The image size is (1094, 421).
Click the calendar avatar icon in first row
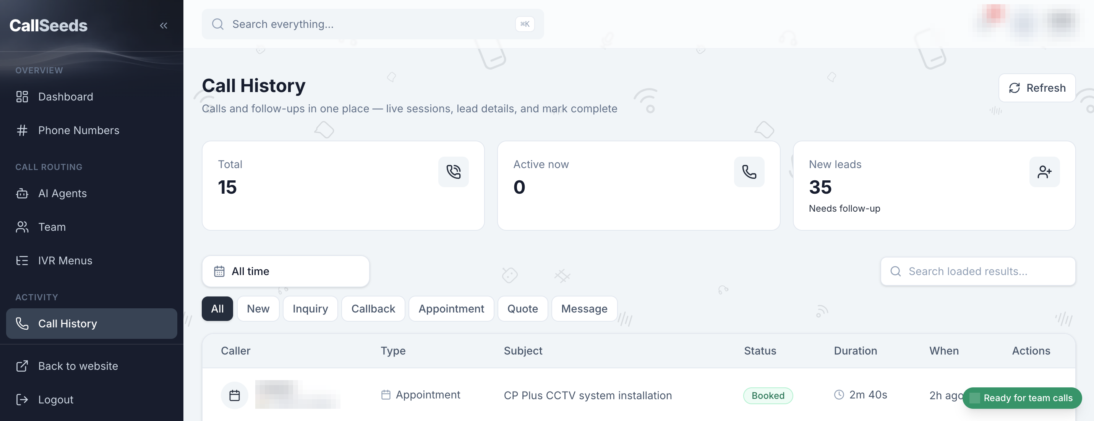[235, 395]
